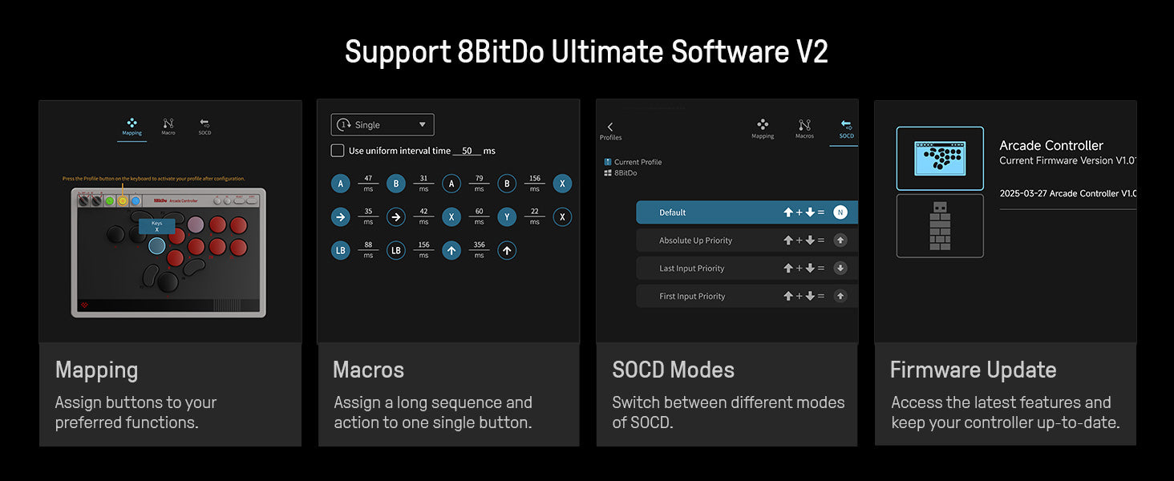Click the yellow profile button on controller diagram
The width and height of the screenshot is (1174, 481).
pyautogui.click(x=123, y=201)
